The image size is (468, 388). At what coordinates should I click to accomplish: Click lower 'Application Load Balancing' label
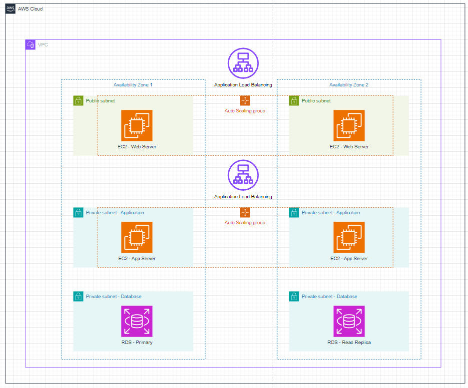tap(243, 197)
